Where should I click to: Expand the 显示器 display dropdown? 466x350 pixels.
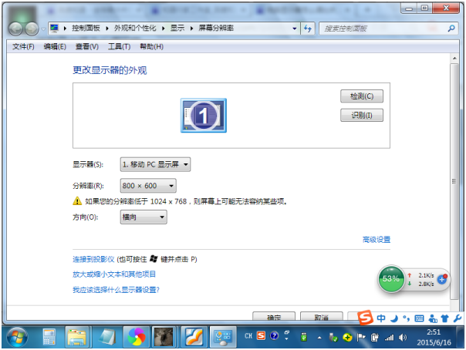click(155, 164)
